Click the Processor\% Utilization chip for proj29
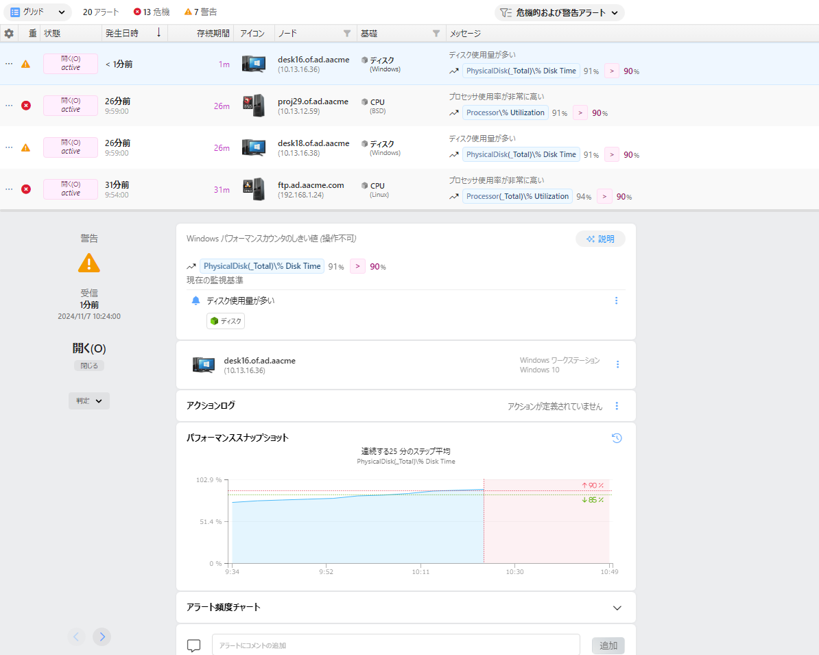Viewport: 819px width, 655px height. pos(505,112)
